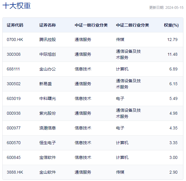Click the 中证二级行业分类 column header
This screenshot has height=181, width=186.
pyautogui.click(x=132, y=25)
